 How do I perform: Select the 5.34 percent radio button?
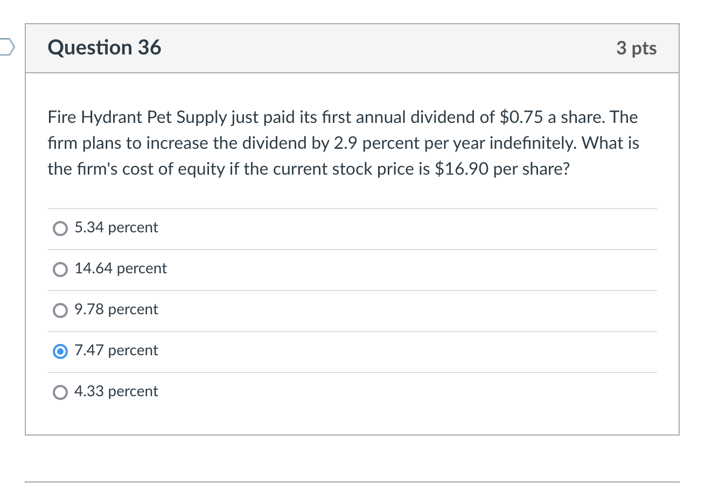60,228
